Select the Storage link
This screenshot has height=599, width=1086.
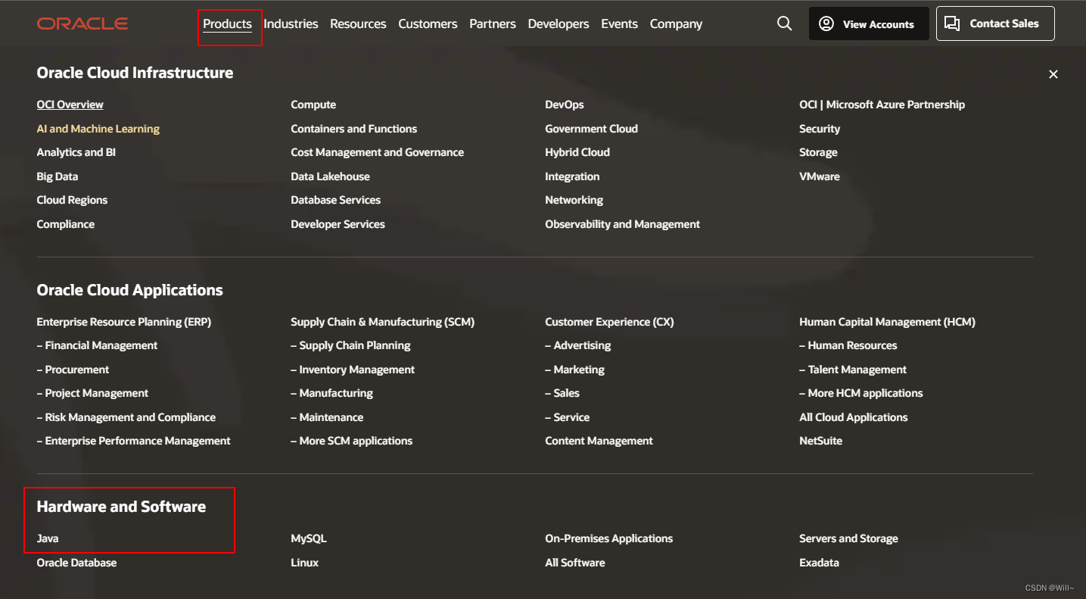pos(819,152)
